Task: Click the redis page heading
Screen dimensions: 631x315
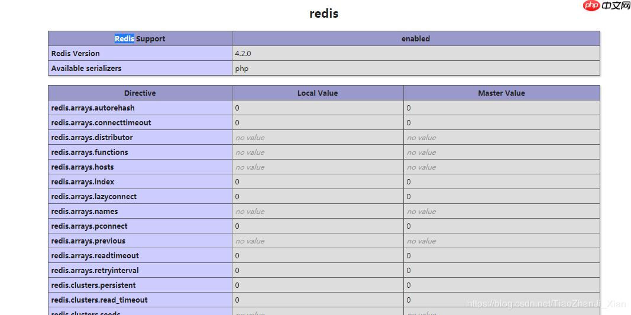Action: [324, 14]
